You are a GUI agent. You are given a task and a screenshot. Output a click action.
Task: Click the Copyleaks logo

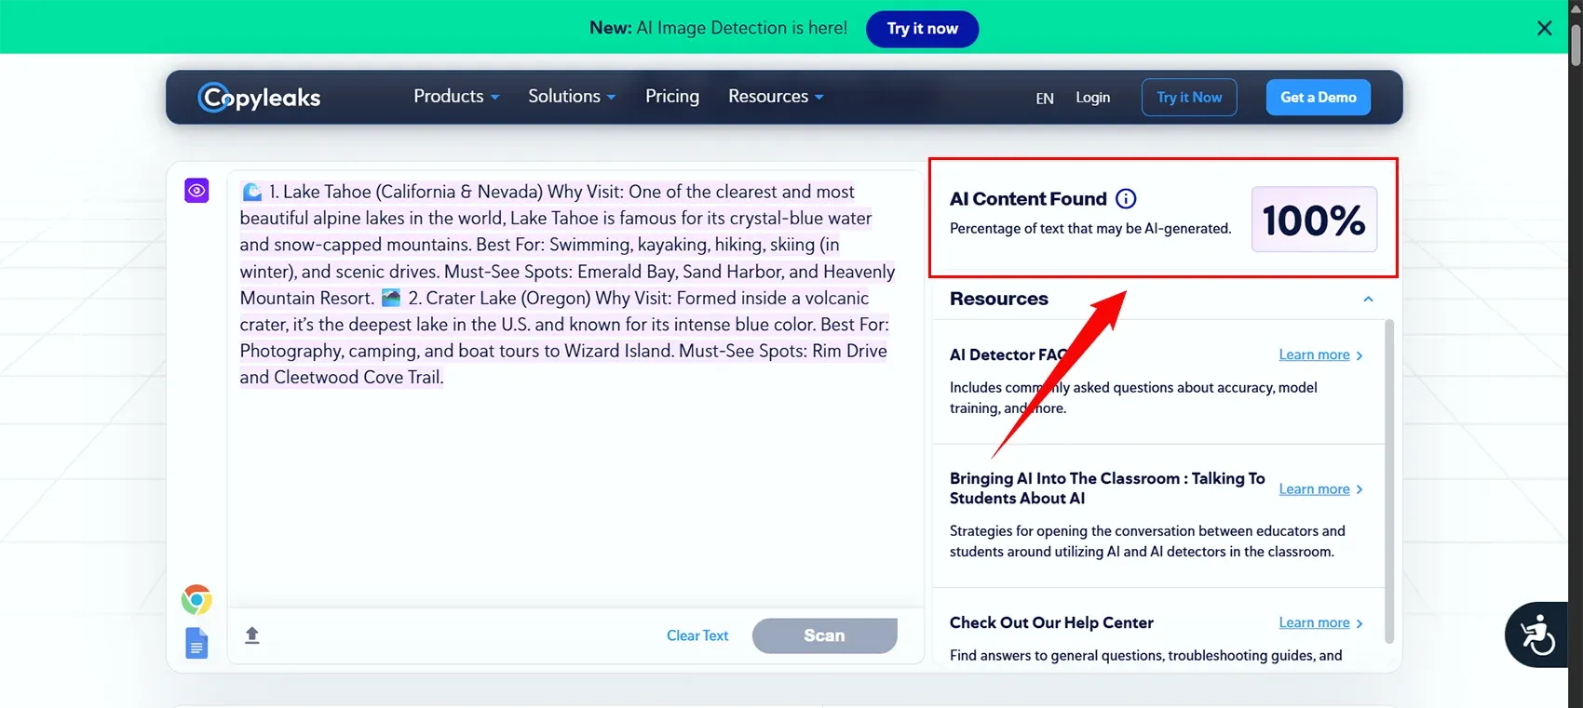coord(259,98)
